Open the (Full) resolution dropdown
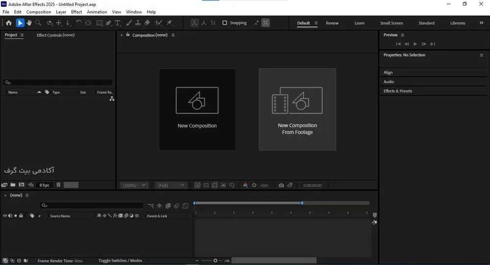The height and width of the screenshot is (265, 490). pos(171,185)
